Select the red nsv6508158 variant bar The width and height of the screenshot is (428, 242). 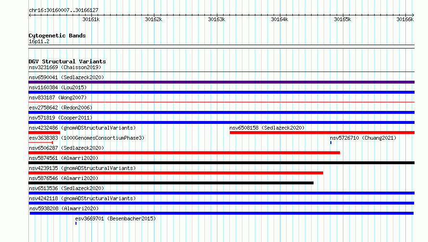pos(322,133)
